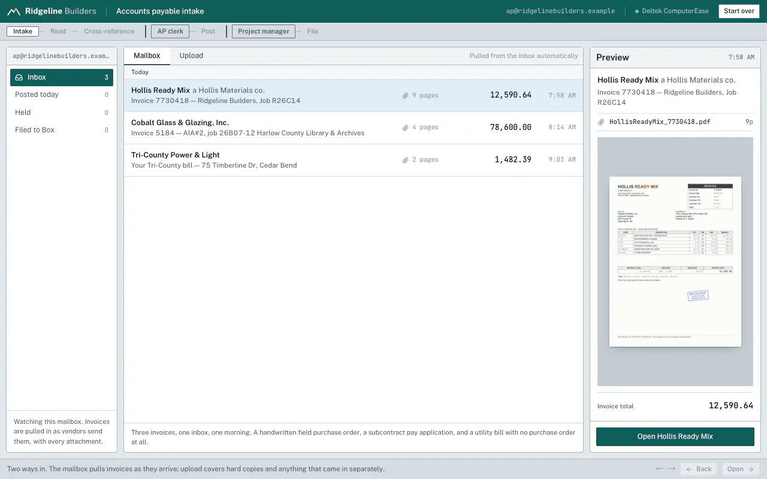
Task: Select the Tri-County Power & Light row
Action: (x=354, y=160)
